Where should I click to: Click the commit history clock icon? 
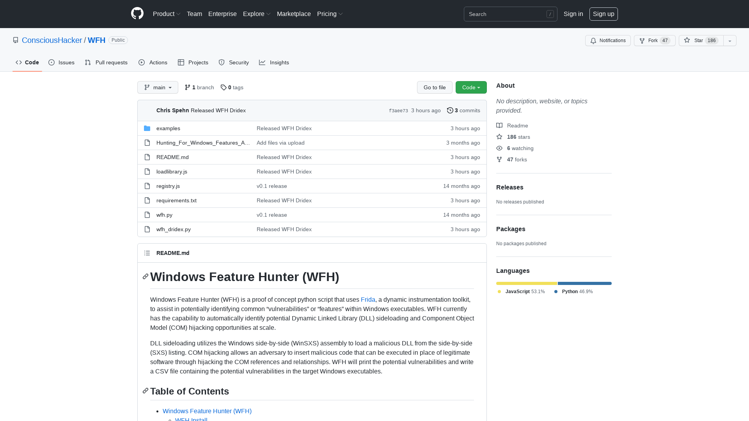point(451,110)
